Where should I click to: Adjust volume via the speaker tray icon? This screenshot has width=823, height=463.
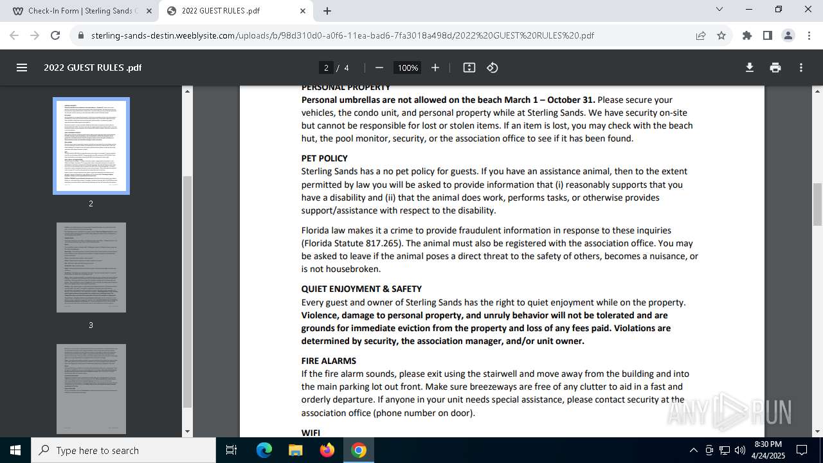point(740,450)
